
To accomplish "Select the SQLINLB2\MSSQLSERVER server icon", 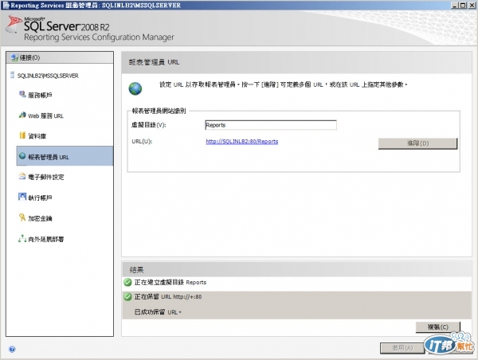I will [x=12, y=75].
